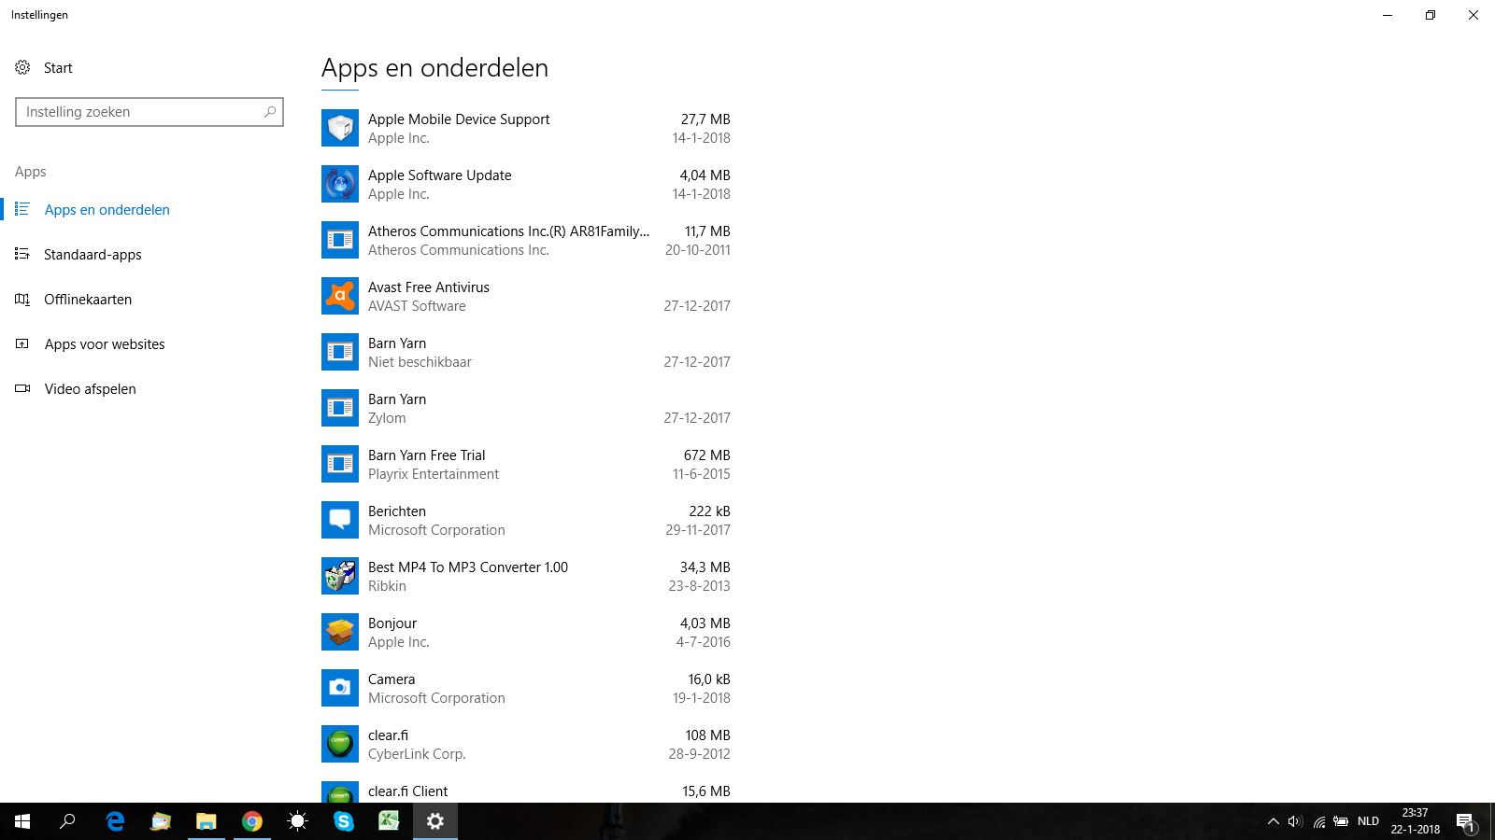Viewport: 1495px width, 840px height.
Task: Open Excel from taskbar
Action: 390,821
